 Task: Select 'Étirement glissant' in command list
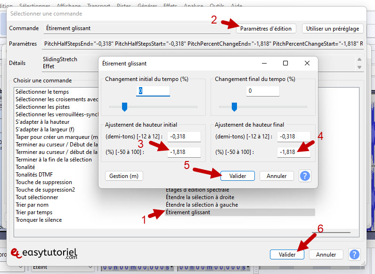pos(240,212)
